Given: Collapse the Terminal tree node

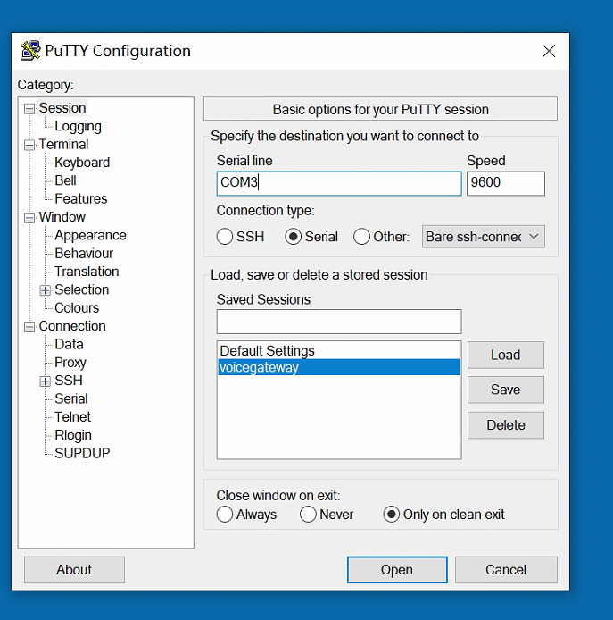Looking at the screenshot, I should click(x=29, y=145).
